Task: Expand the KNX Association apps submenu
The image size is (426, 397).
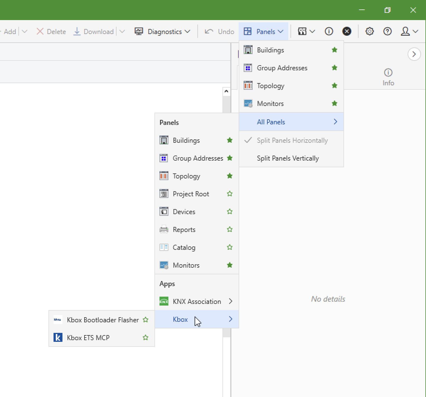Action: coord(197,301)
